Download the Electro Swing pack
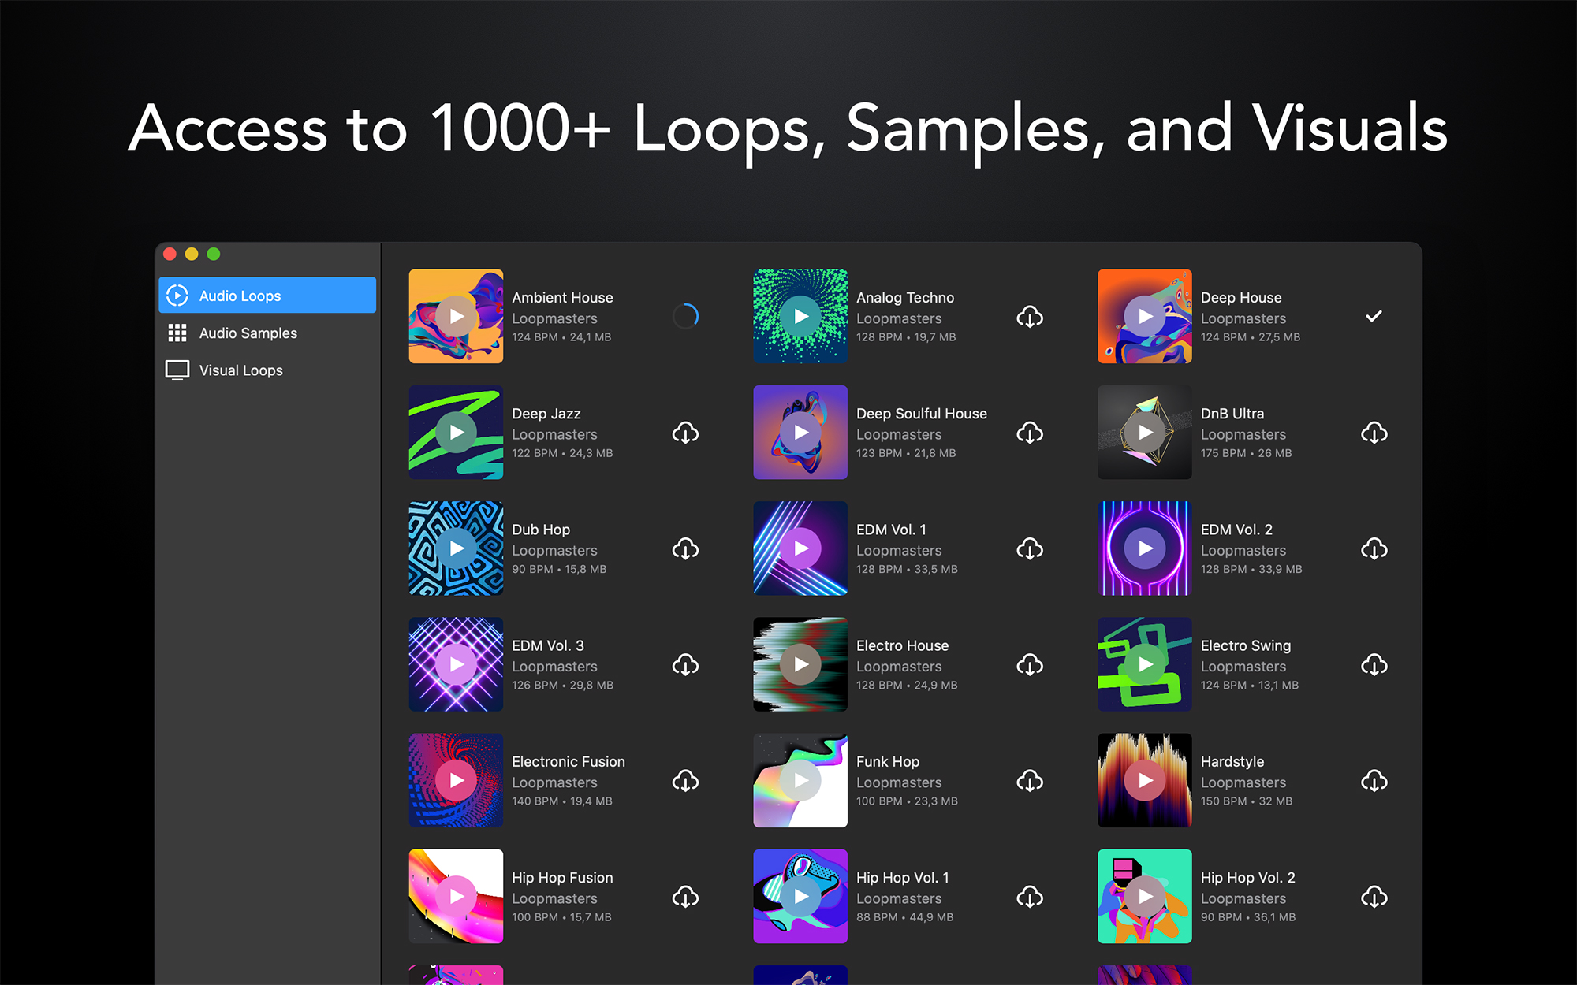 click(1374, 665)
